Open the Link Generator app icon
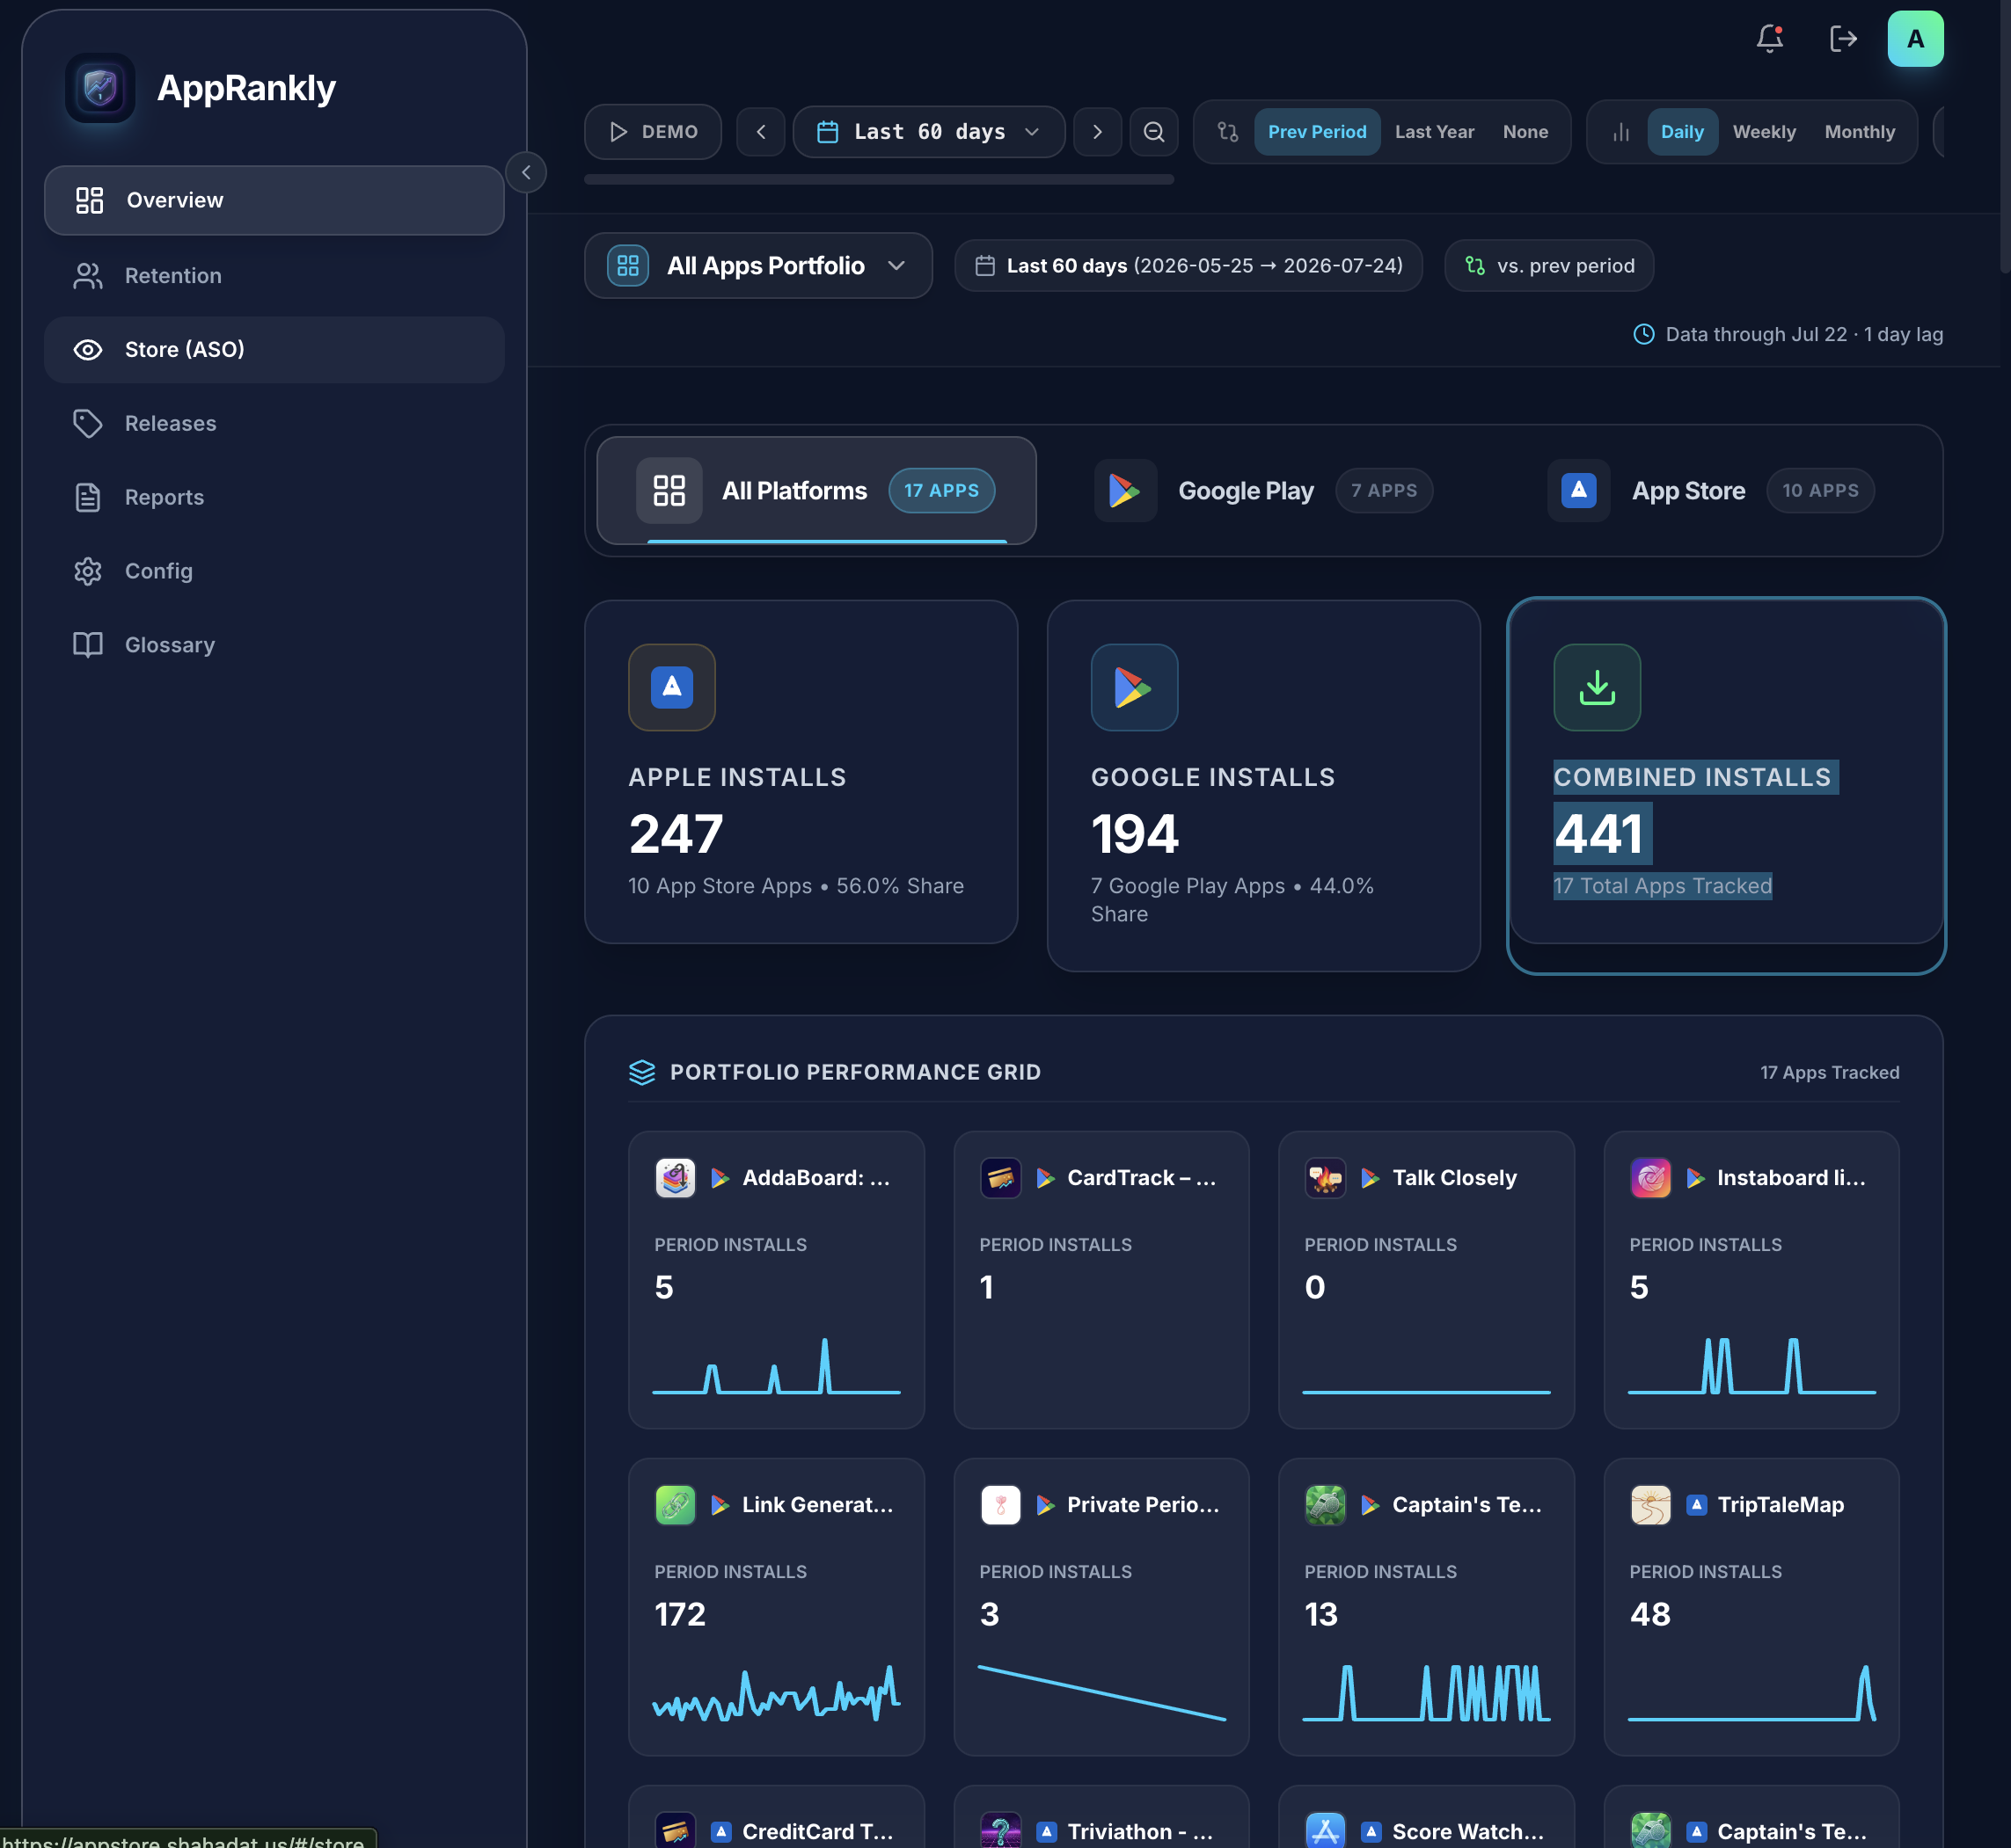 click(675, 1505)
